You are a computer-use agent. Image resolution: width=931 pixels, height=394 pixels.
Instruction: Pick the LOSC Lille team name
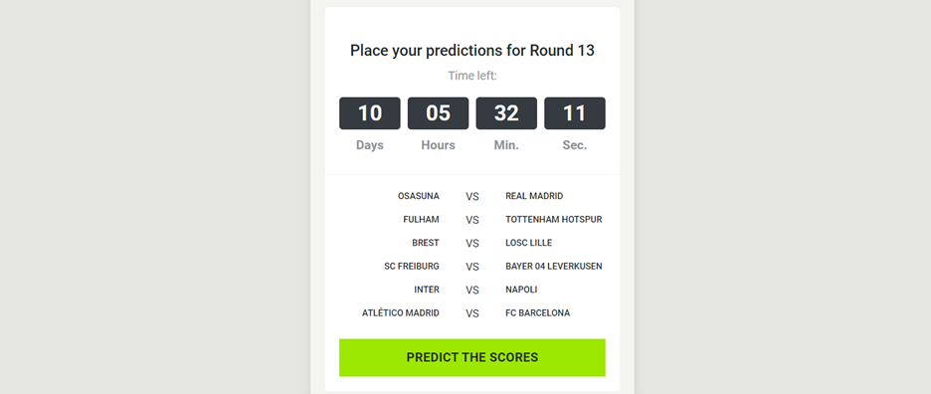[x=528, y=243]
